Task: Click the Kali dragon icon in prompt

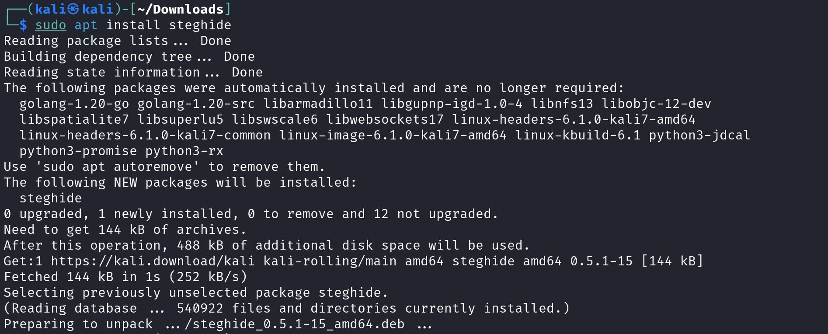Action: coord(74,9)
